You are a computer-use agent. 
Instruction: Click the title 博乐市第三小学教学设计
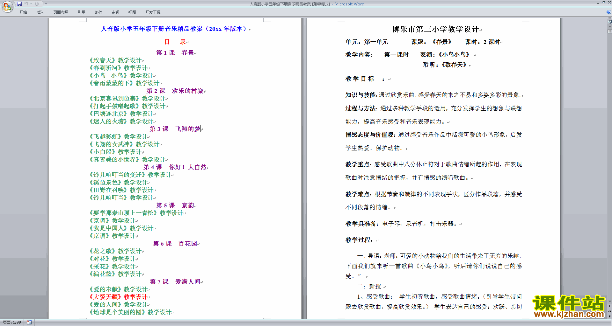[x=435, y=29]
